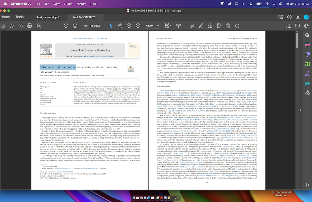Open the Window menu
The height and width of the screenshot is (202, 312).
81,4
